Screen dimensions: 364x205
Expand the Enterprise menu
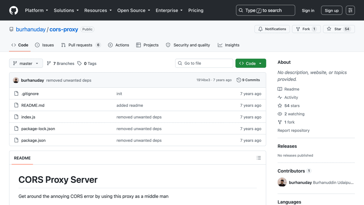[x=169, y=10]
